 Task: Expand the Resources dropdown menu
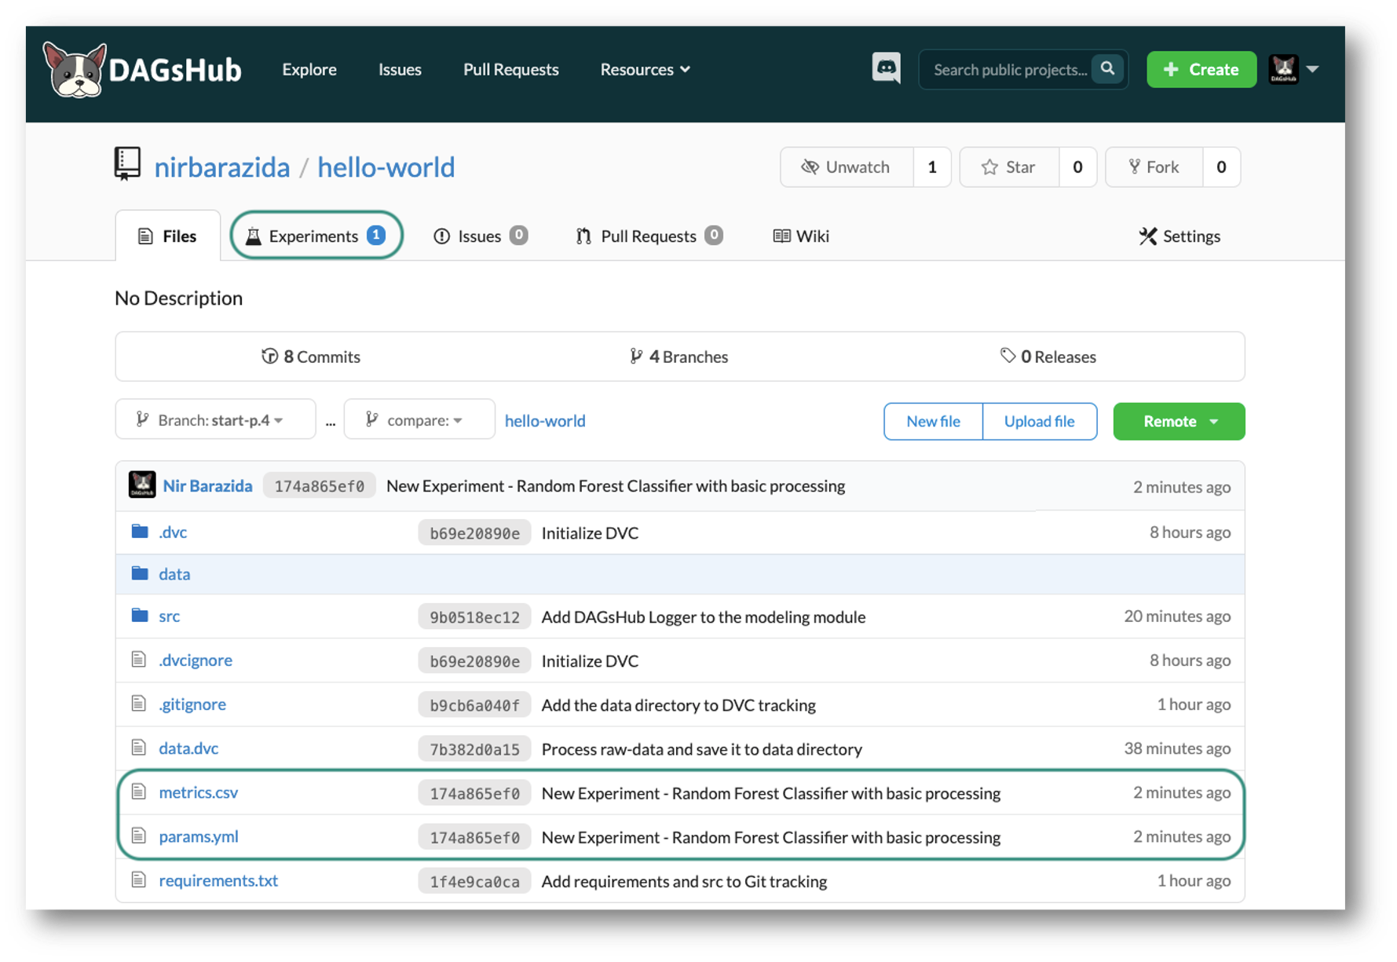645,70
